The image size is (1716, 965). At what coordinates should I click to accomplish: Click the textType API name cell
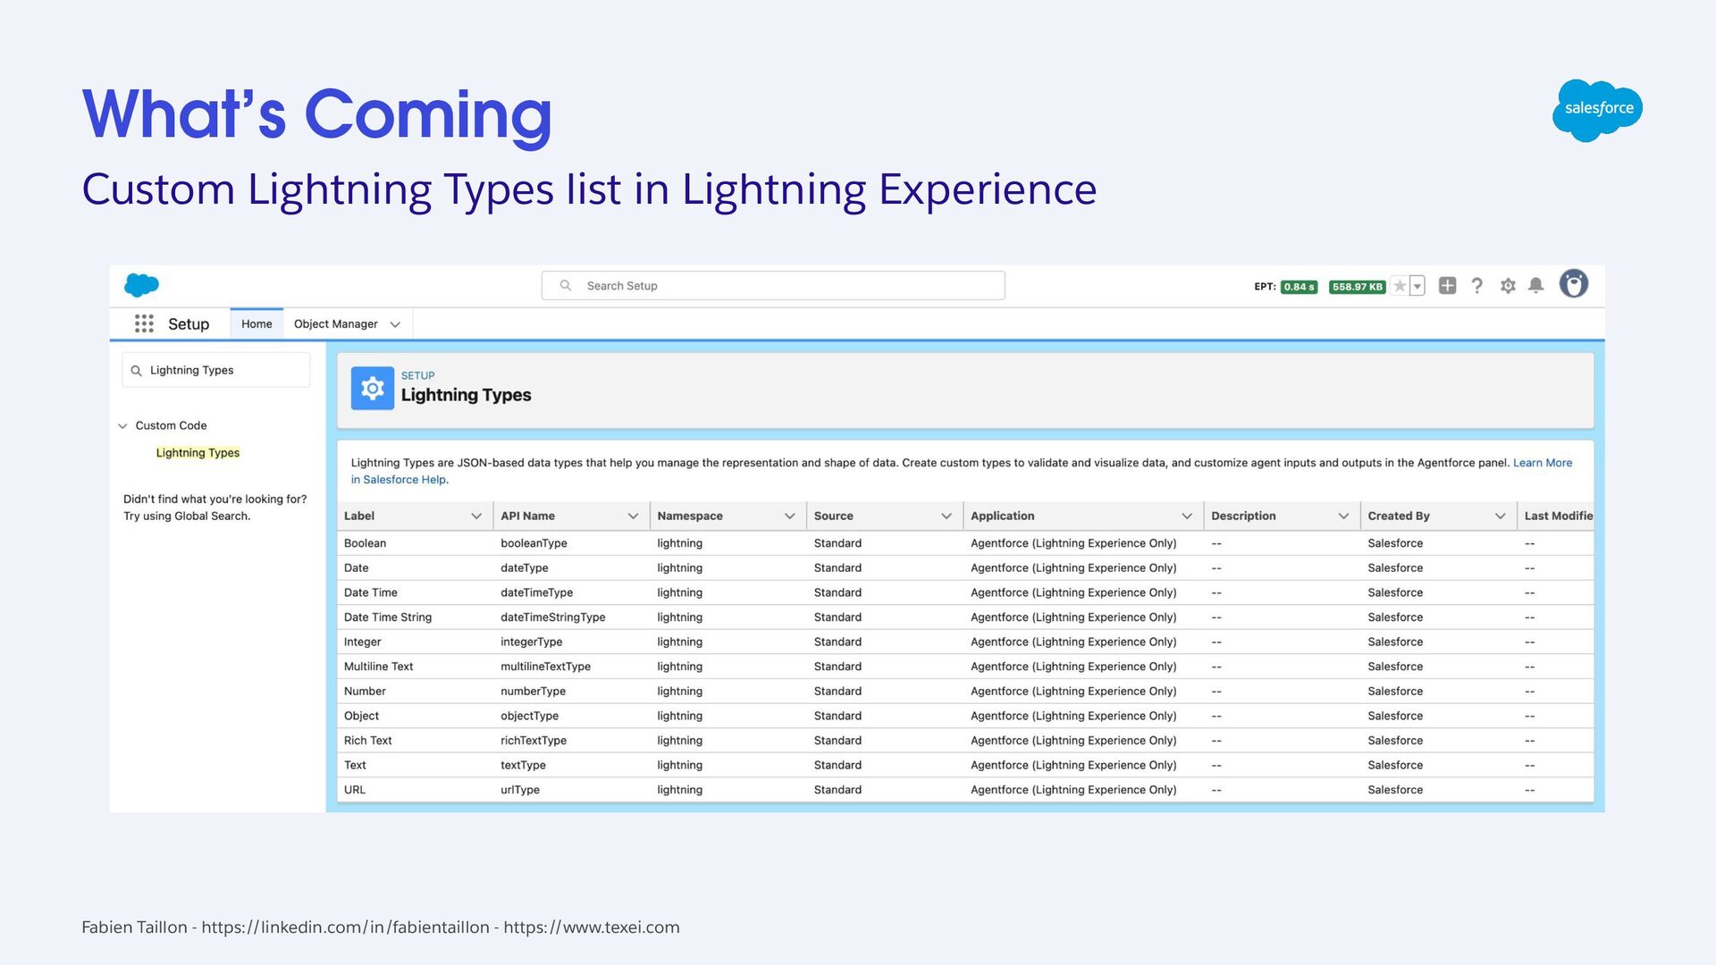[x=523, y=766]
